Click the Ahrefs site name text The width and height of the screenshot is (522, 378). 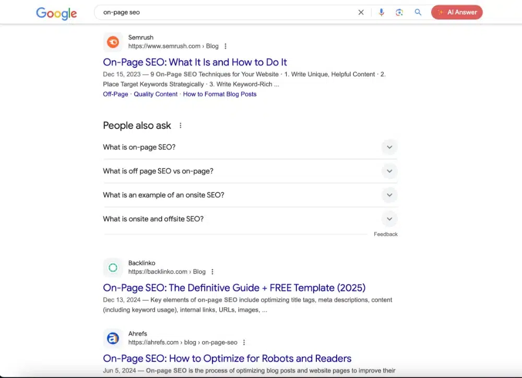tap(137, 334)
